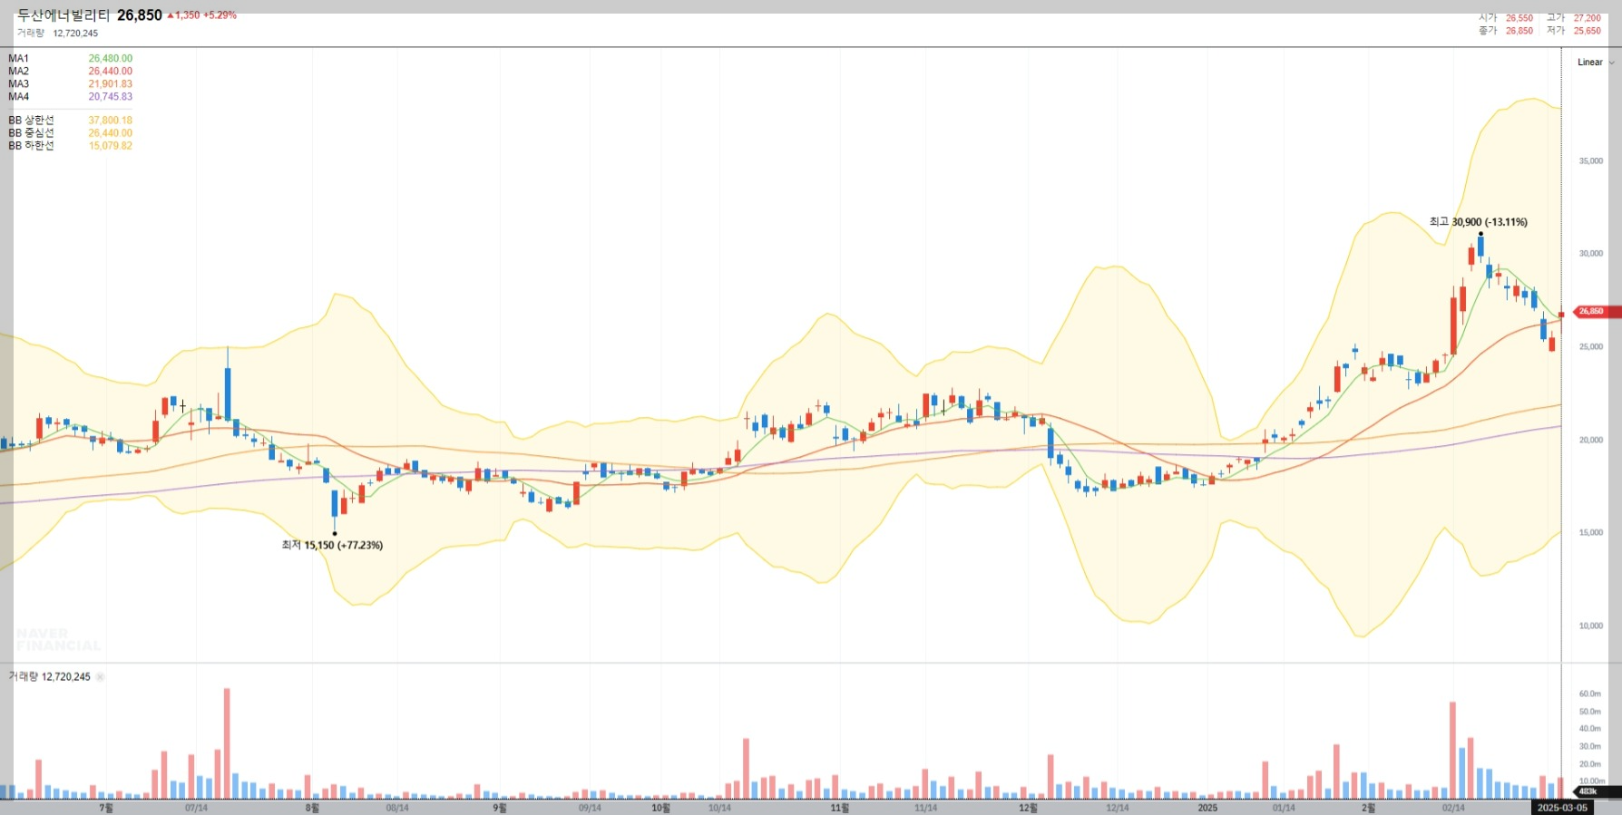Viewport: 1622px width, 815px height.
Task: Click the 10월 label on the time axis
Action: 660,808
